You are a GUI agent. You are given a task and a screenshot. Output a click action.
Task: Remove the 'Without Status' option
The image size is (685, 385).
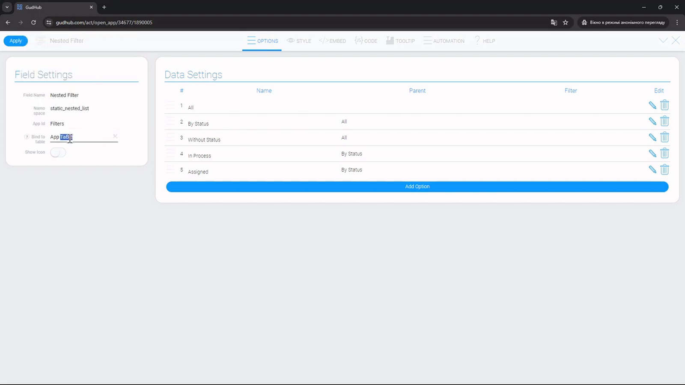pyautogui.click(x=664, y=137)
